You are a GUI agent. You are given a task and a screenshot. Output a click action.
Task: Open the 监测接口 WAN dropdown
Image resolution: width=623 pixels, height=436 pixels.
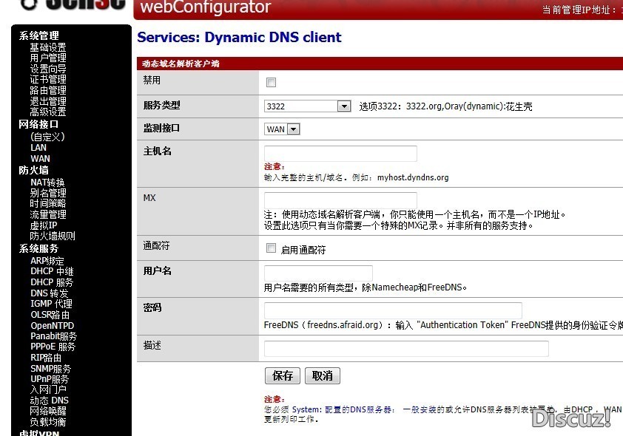click(282, 129)
